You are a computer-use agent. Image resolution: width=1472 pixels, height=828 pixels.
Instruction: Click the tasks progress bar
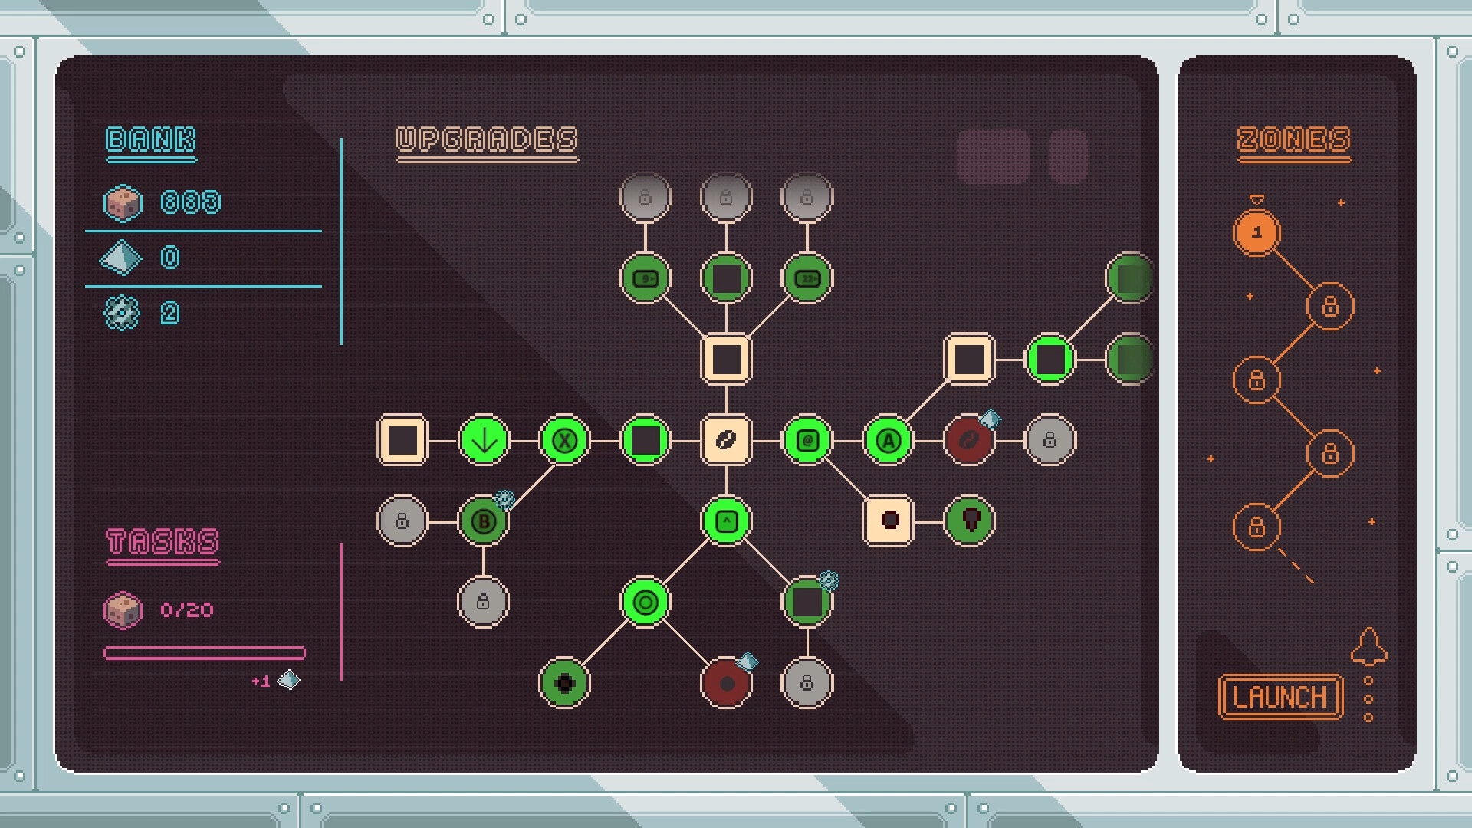click(x=205, y=653)
